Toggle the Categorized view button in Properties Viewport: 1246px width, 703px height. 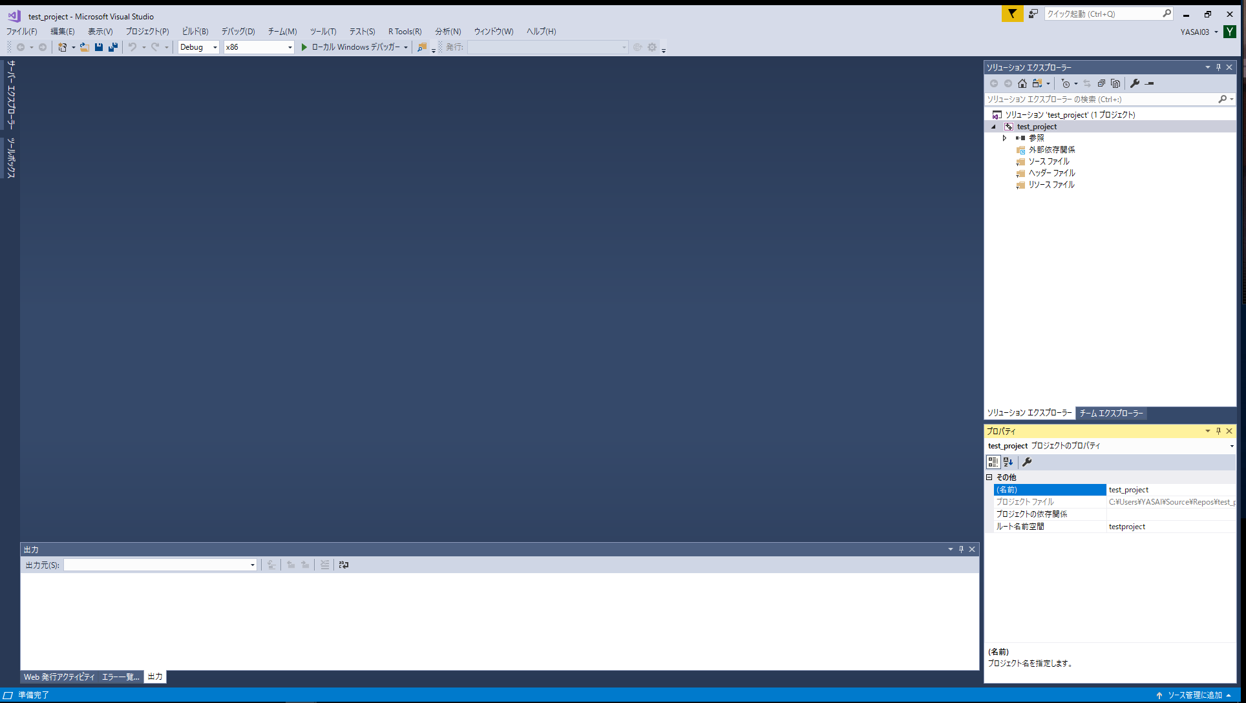[993, 462]
